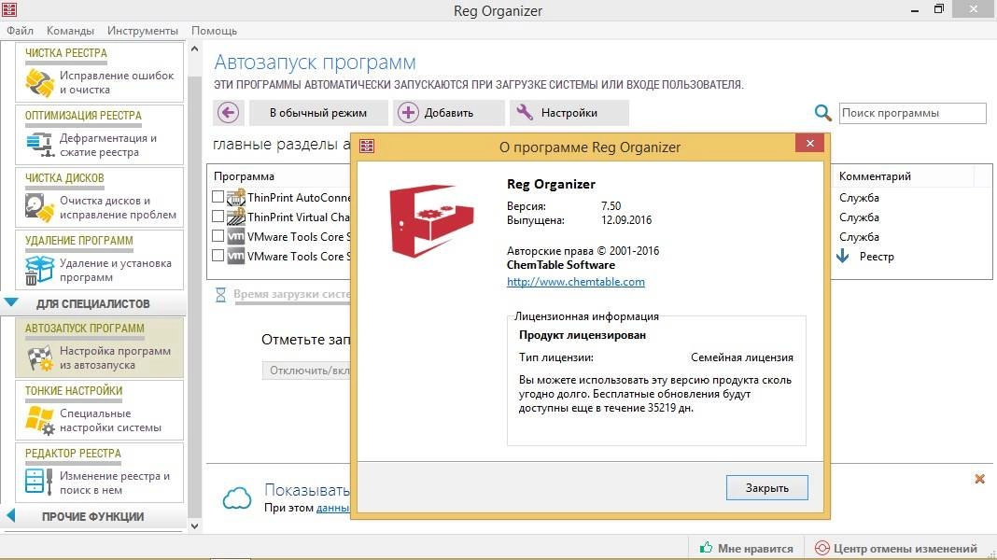Image resolution: width=997 pixels, height=560 pixels.
Task: Click the back arrow toolbar button
Action: tap(229, 113)
